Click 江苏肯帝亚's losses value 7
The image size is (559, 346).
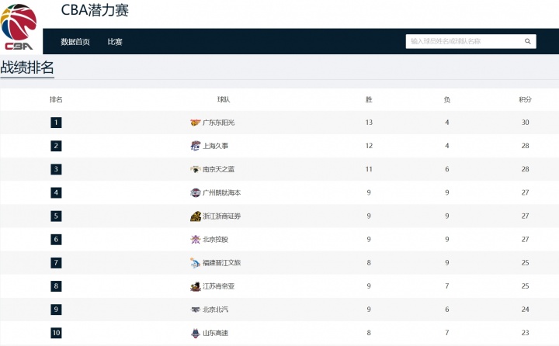446,286
